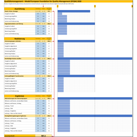
Task: Click red arrow beside Zweck, Vision, Strategie score
Action: pyautogui.click(x=53, y=11)
